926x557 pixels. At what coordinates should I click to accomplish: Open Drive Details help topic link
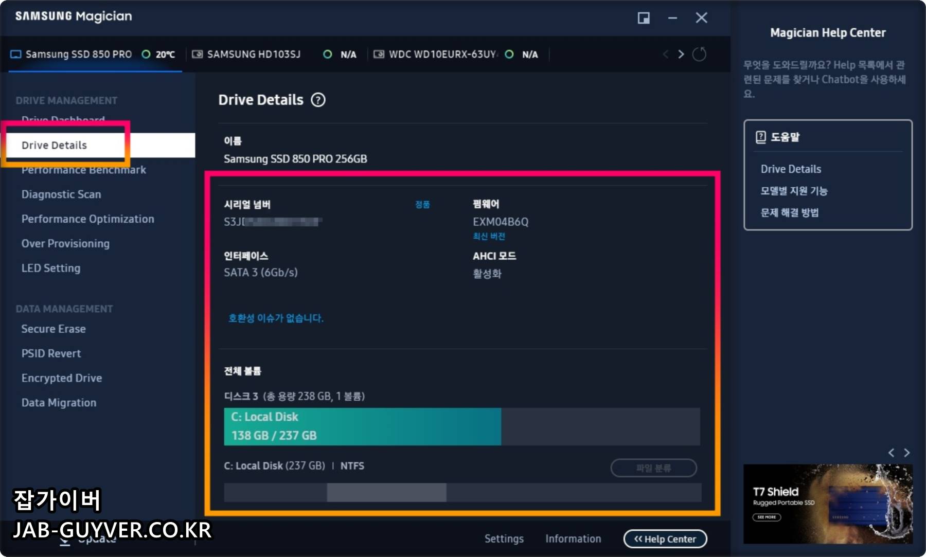tap(791, 169)
